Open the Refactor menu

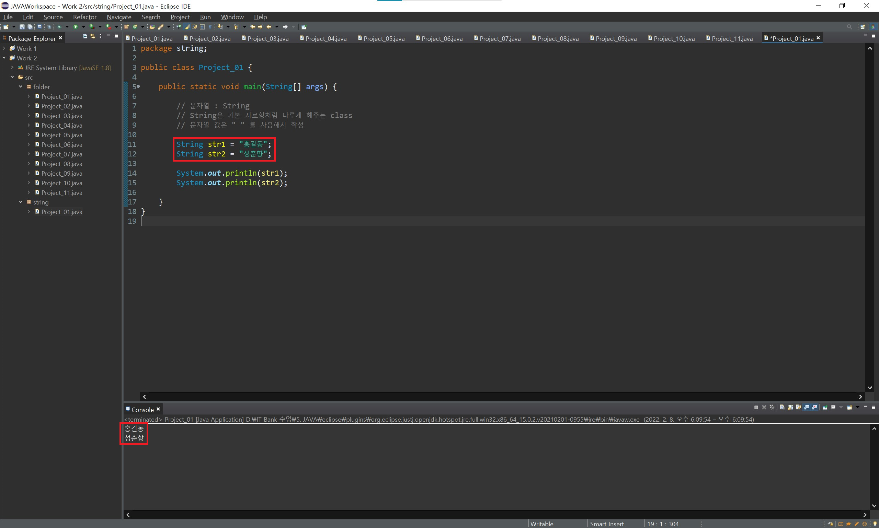point(84,17)
